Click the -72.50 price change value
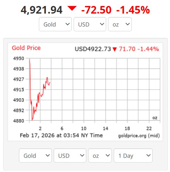 click(x=96, y=10)
